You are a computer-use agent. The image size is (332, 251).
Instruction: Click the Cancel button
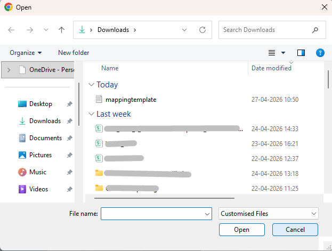(x=295, y=230)
